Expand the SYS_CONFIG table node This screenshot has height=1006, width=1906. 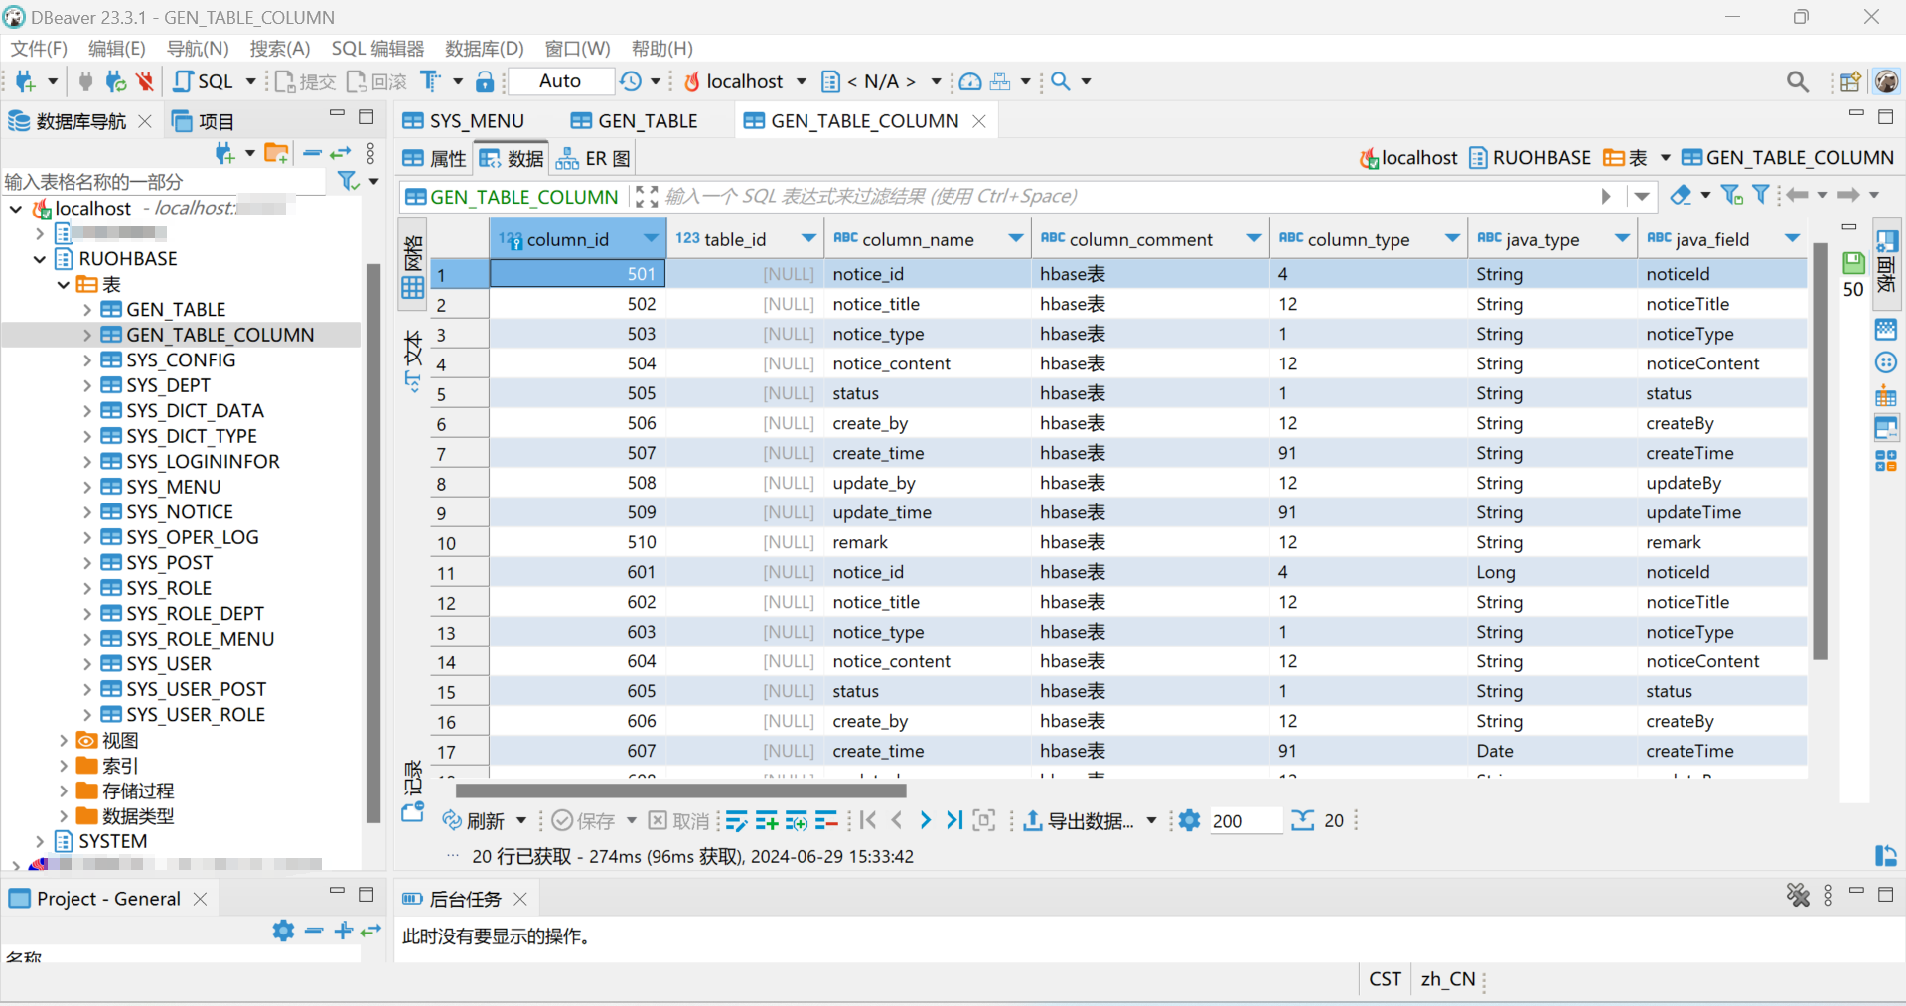[x=87, y=360]
